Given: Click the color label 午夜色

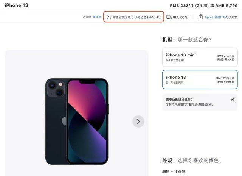Looking at the screenshot, I should pyautogui.click(x=180, y=171).
